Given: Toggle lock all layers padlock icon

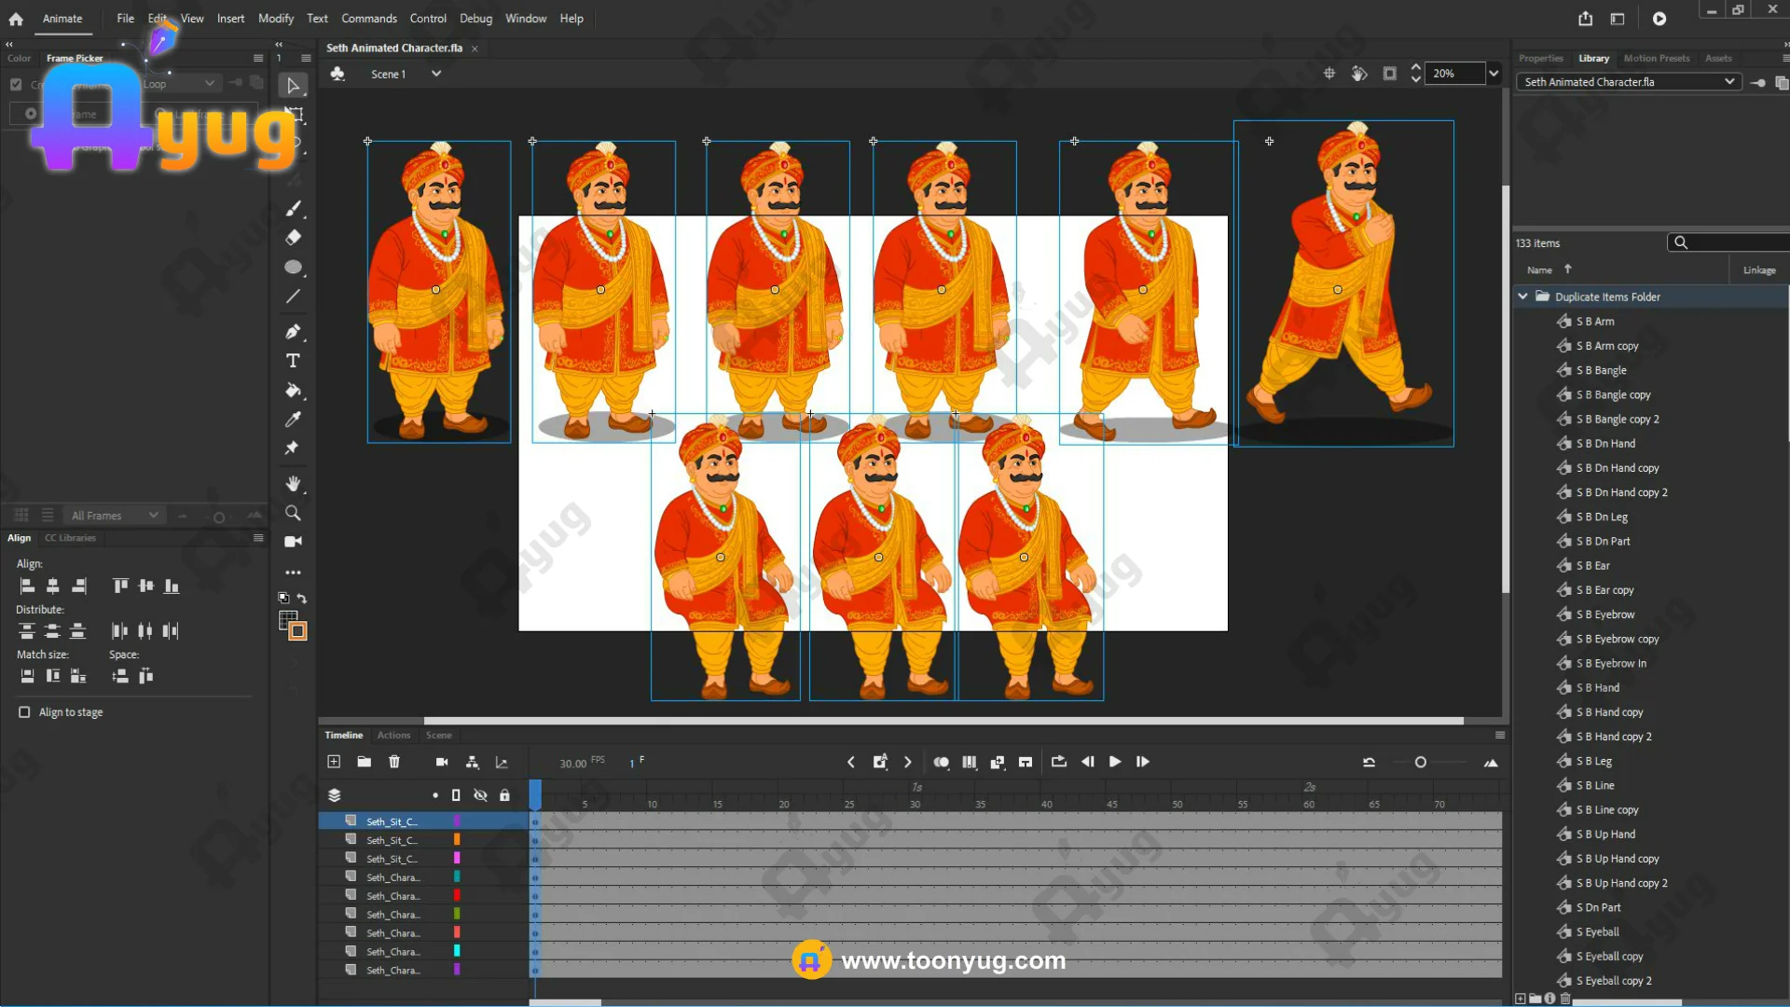Looking at the screenshot, I should click(504, 795).
